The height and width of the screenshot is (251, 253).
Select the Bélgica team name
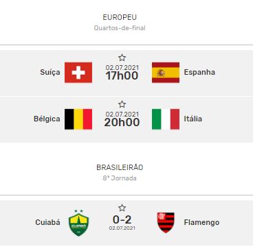tap(47, 119)
